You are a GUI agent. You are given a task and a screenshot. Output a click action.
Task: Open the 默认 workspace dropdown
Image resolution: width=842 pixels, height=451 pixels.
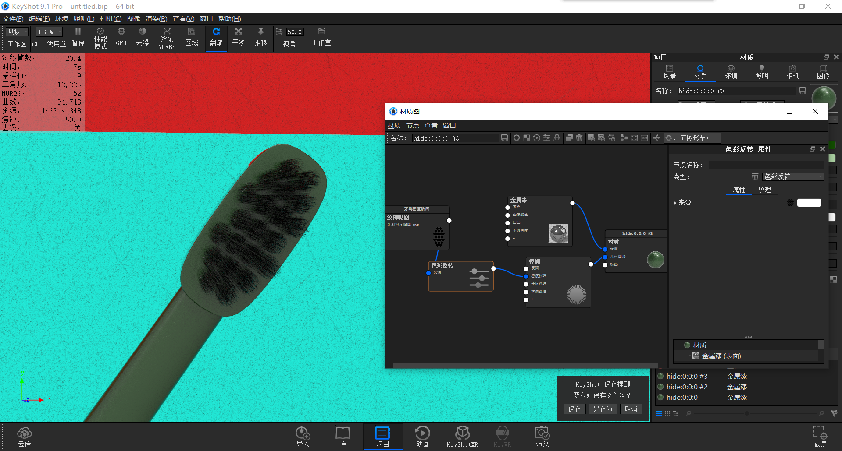pos(16,31)
